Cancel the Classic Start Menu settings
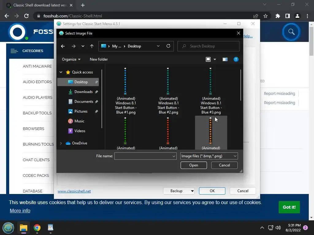The image size is (314, 235). click(243, 191)
